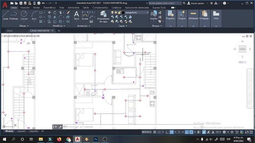Image resolution: width=255 pixels, height=143 pixels.
Task: Toggle 2D object snap in status bar
Action: coord(191,132)
